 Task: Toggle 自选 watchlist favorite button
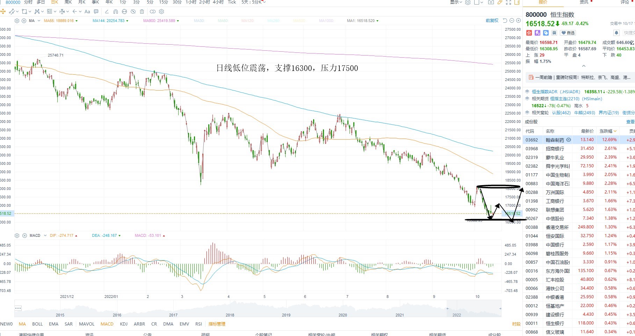568,33
